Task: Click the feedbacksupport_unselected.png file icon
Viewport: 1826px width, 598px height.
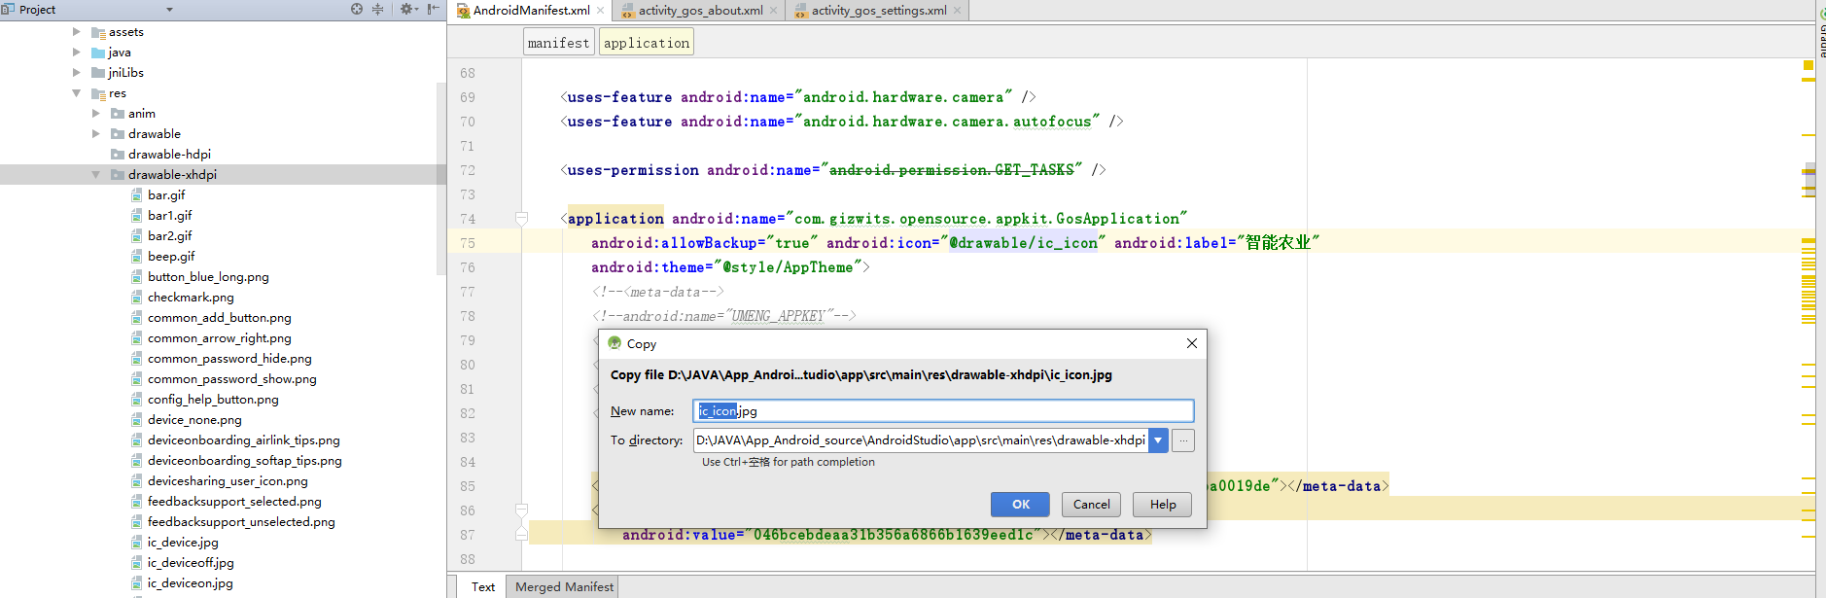Action: tap(137, 521)
